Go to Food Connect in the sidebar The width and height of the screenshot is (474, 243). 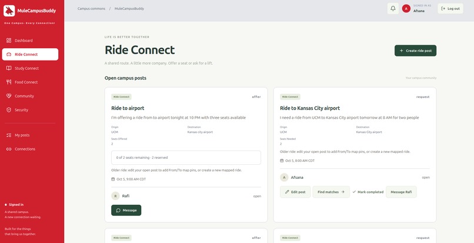30,82
